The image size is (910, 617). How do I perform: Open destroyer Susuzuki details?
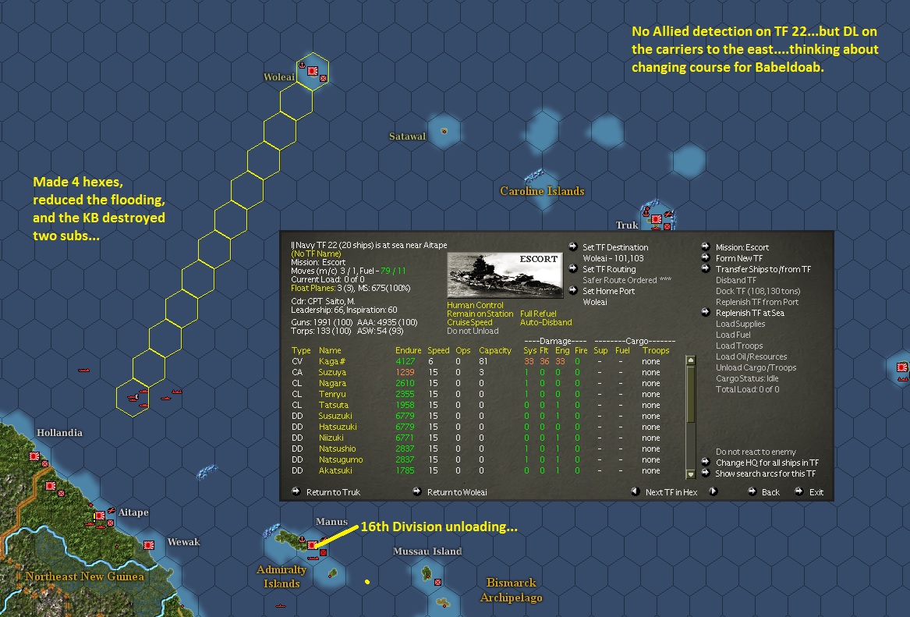tap(335, 416)
